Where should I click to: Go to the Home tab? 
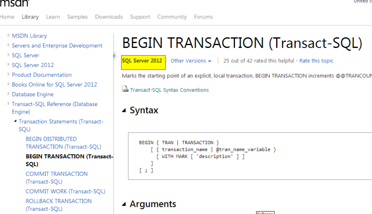(7, 17)
